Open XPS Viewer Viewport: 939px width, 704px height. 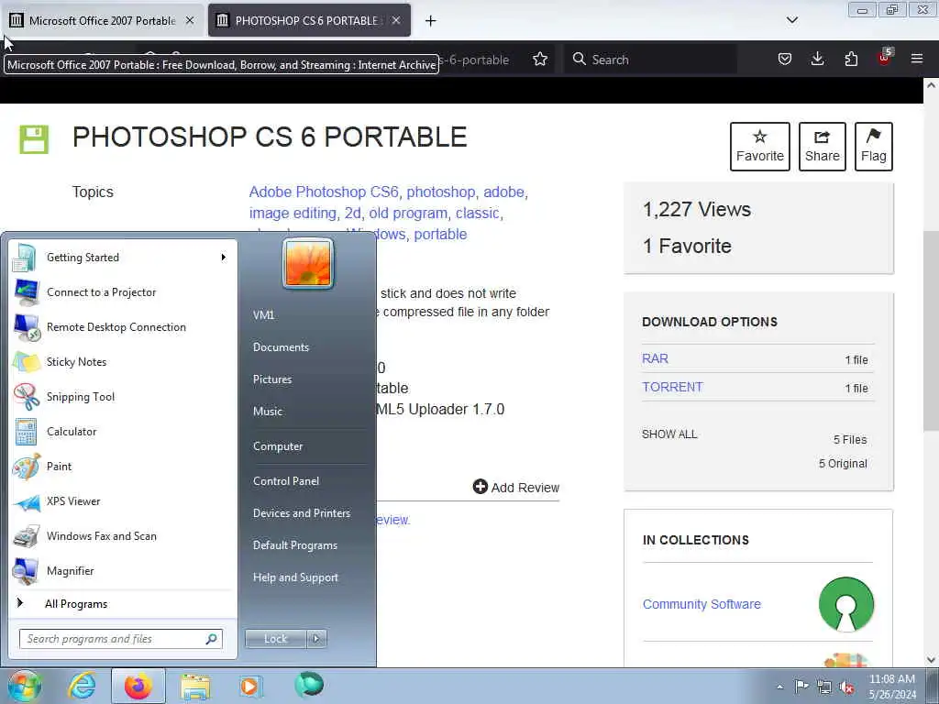[123, 501]
